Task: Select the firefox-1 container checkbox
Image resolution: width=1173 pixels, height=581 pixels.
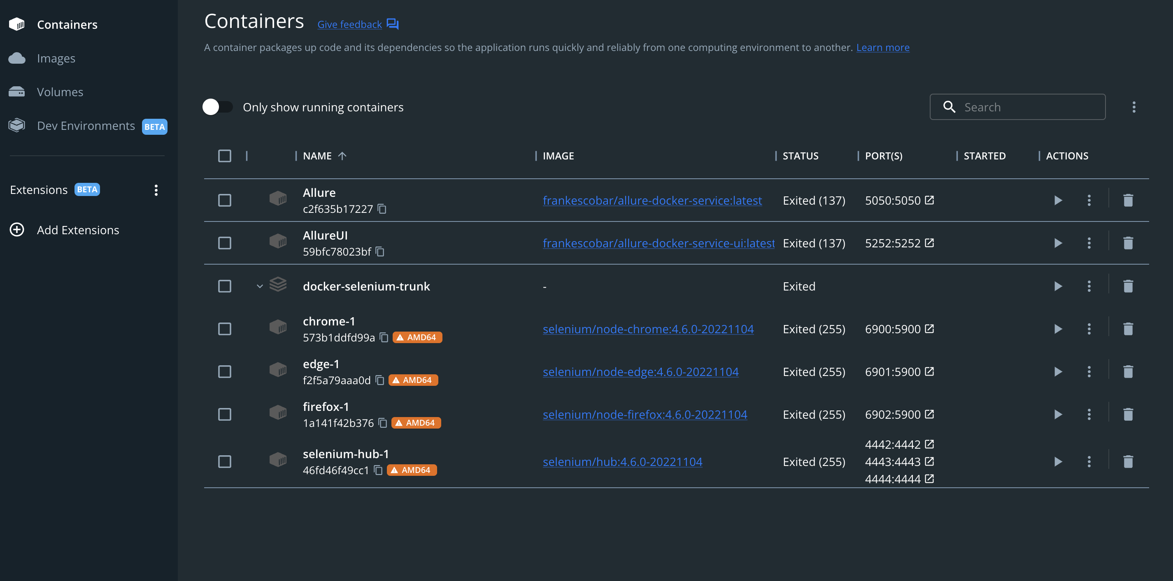Action: pyautogui.click(x=224, y=415)
